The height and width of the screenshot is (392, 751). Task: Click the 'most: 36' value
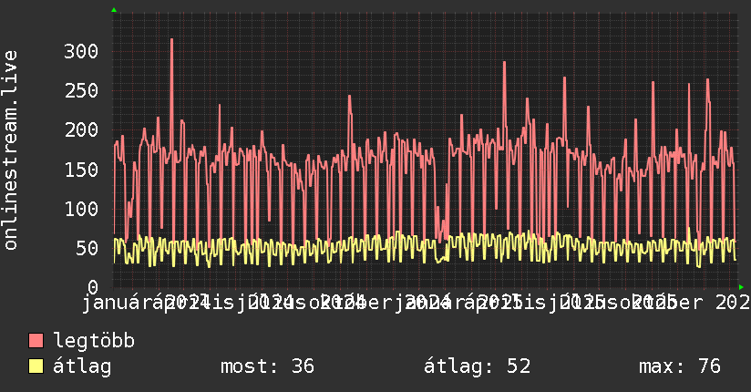point(267,366)
